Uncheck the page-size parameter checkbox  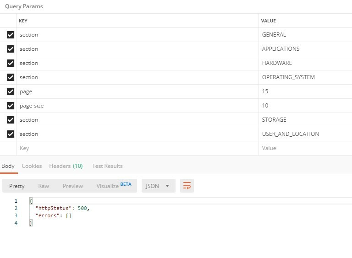[11, 106]
